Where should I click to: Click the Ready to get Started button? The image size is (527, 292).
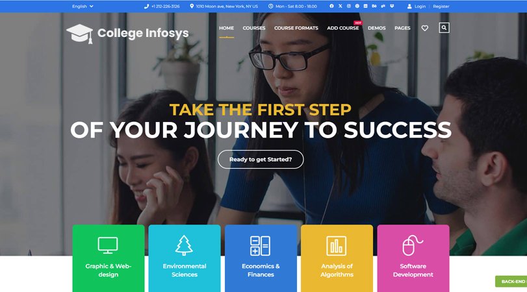point(261,160)
